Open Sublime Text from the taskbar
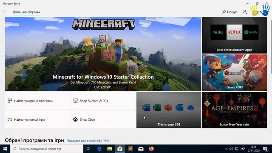The image size is (272, 153). coord(130,149)
